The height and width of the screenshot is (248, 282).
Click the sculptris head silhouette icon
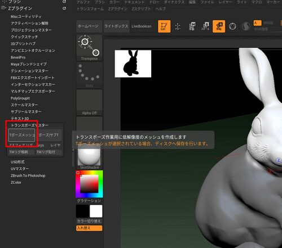click(246, 26)
